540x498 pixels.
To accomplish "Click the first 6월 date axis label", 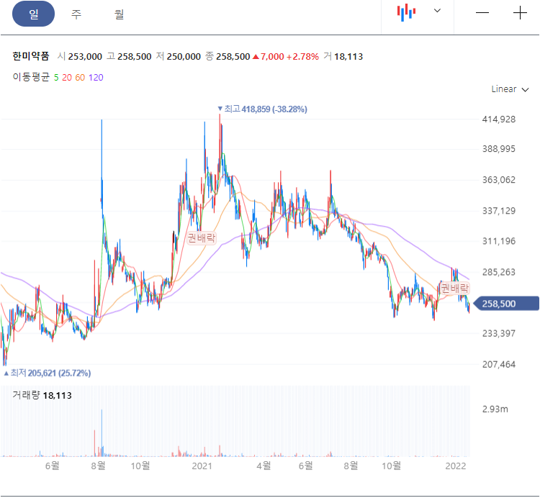I will tap(53, 466).
